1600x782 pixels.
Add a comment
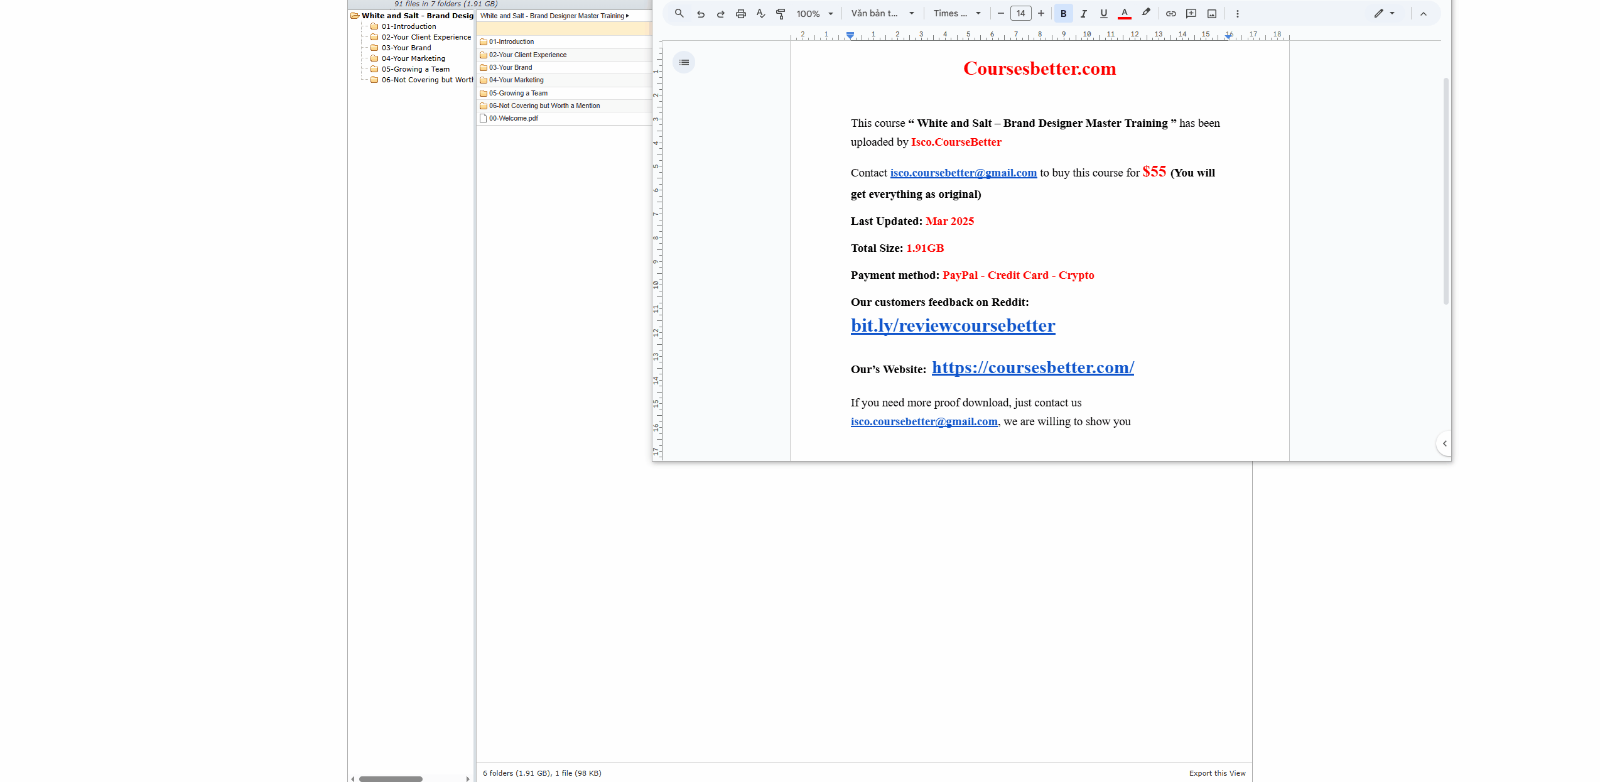click(x=1191, y=13)
